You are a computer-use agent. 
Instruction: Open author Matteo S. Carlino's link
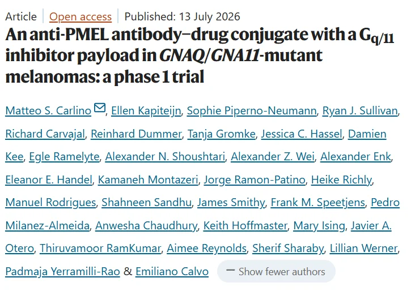(48, 110)
